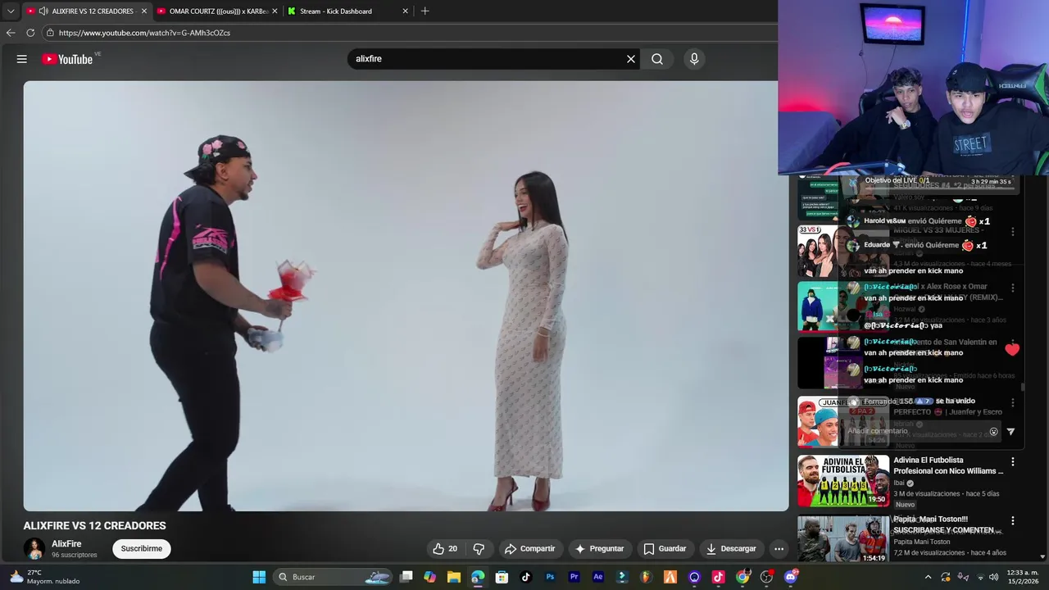This screenshot has height=590, width=1049.
Task: Open Task View from the taskbar
Action: click(x=406, y=577)
